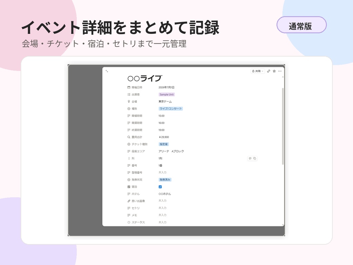Edit the date value 2026年7月1日

click(x=167, y=87)
